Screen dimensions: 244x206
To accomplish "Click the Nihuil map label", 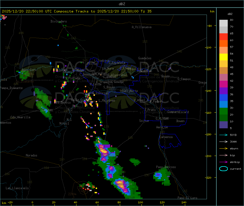I will point(64,123).
